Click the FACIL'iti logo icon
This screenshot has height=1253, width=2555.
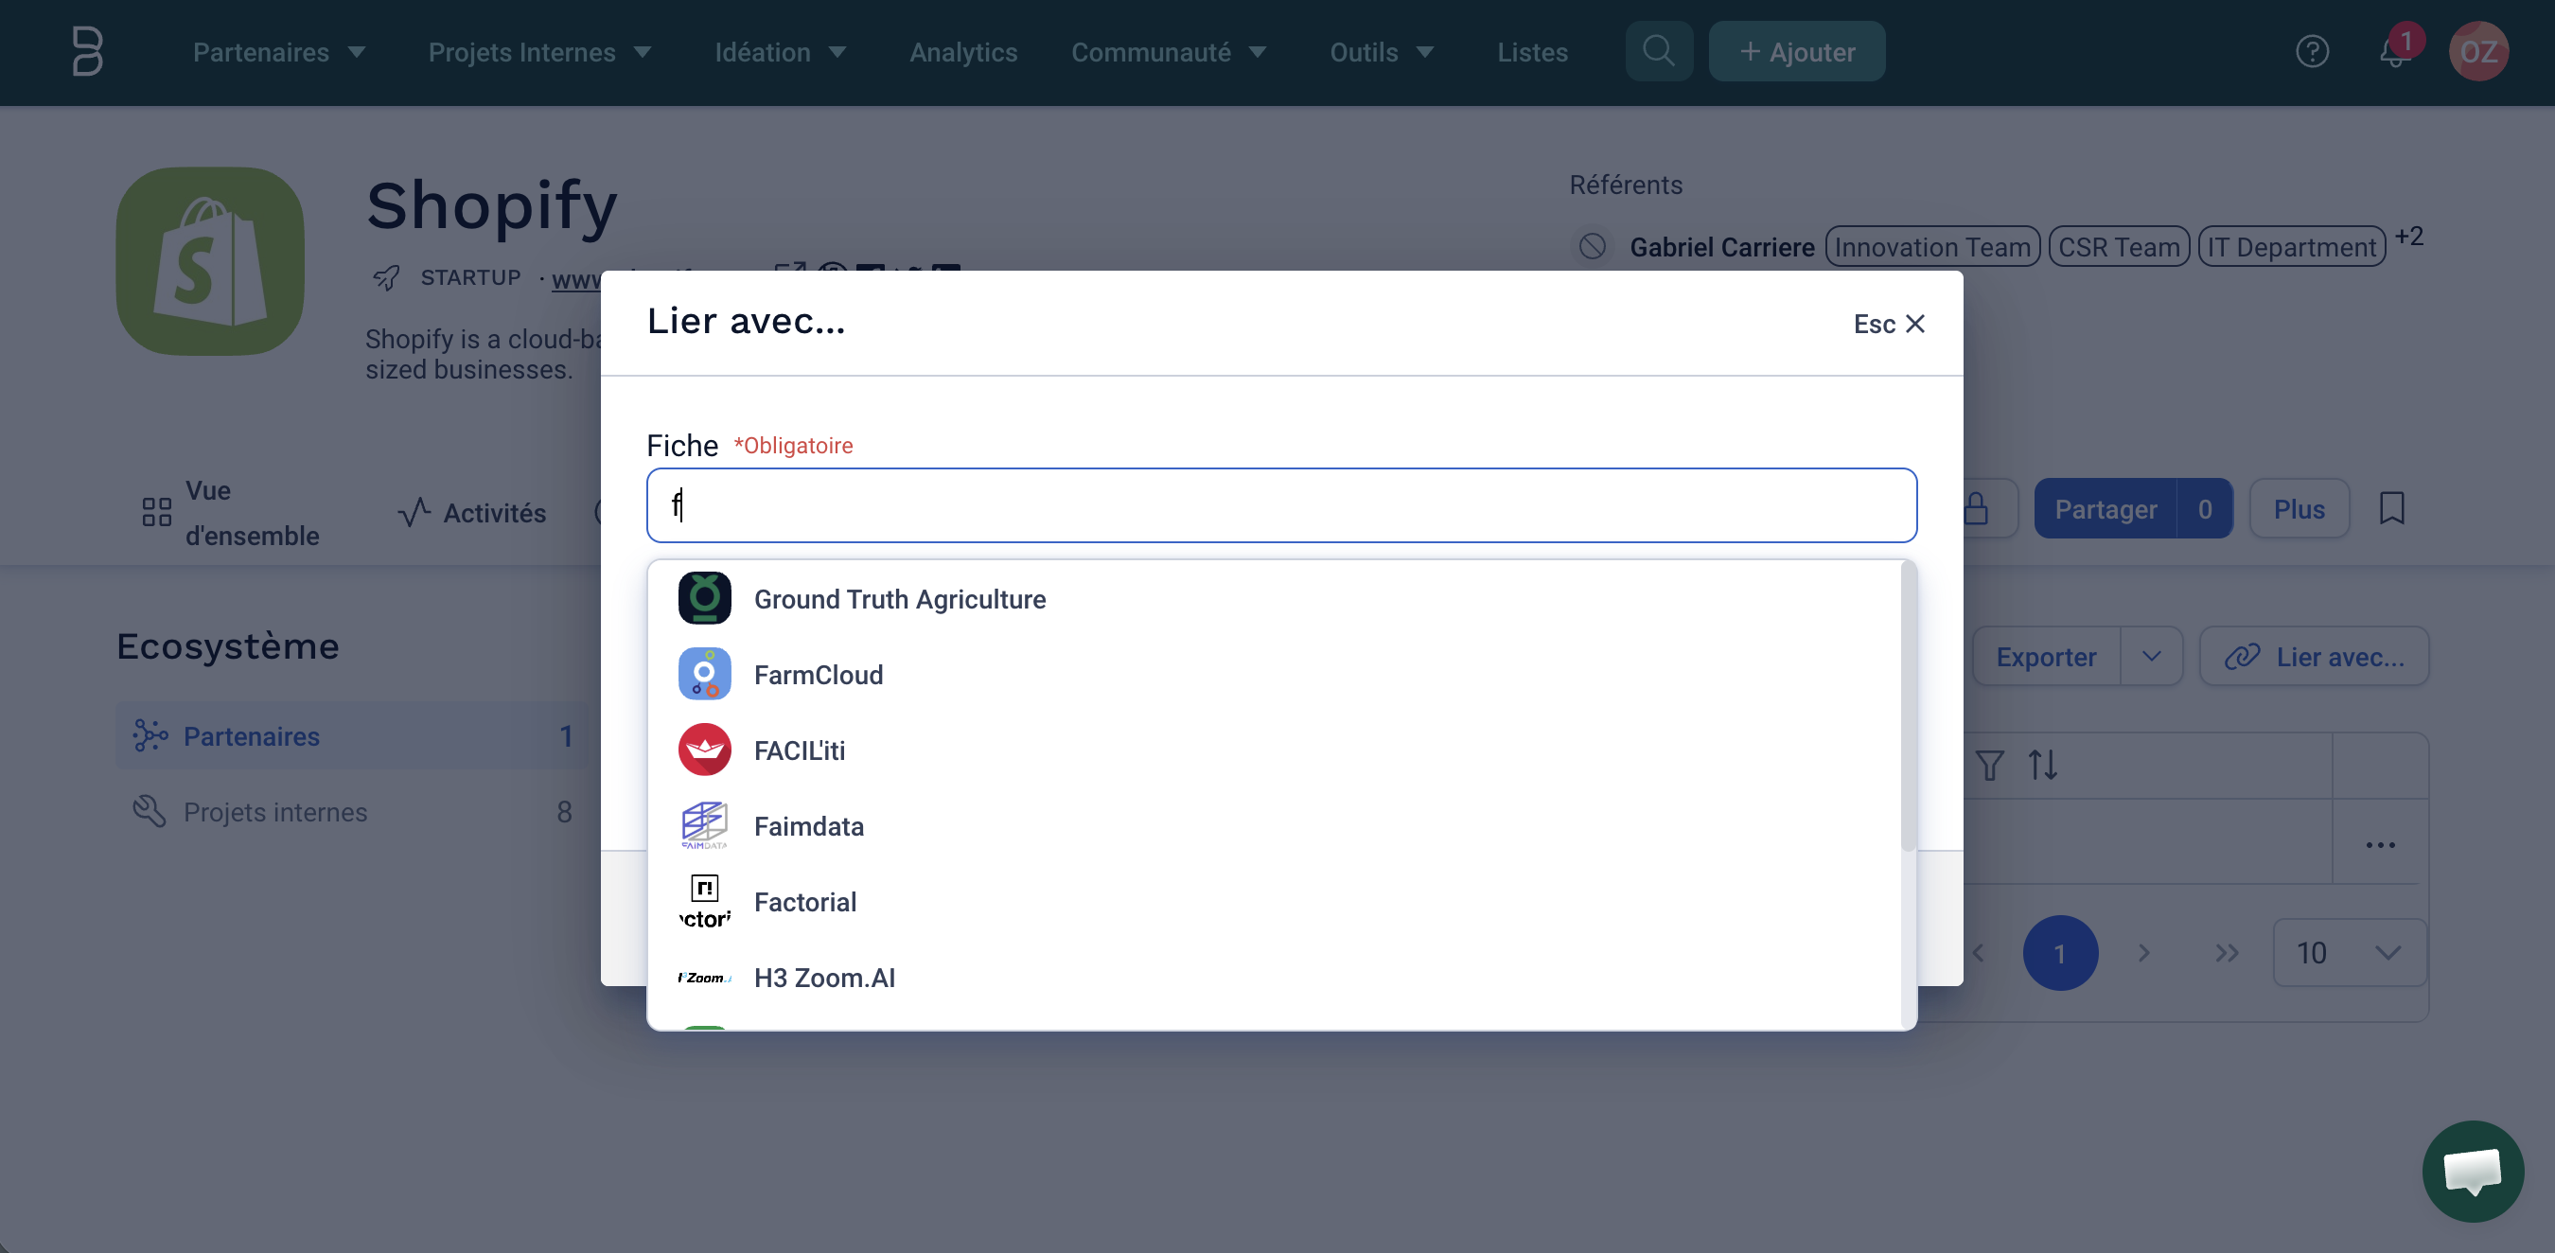click(704, 749)
